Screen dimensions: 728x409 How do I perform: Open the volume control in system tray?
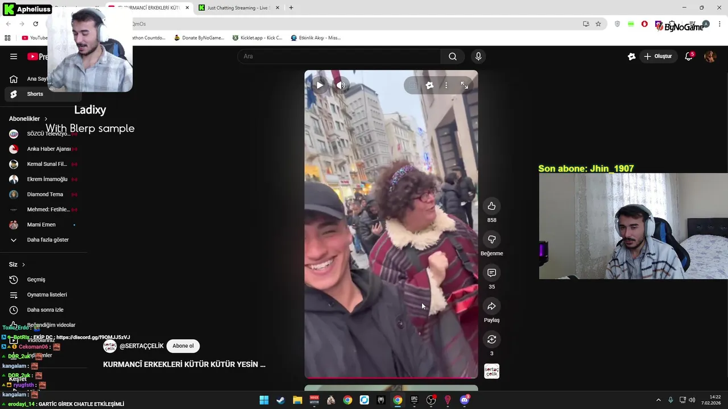click(692, 400)
